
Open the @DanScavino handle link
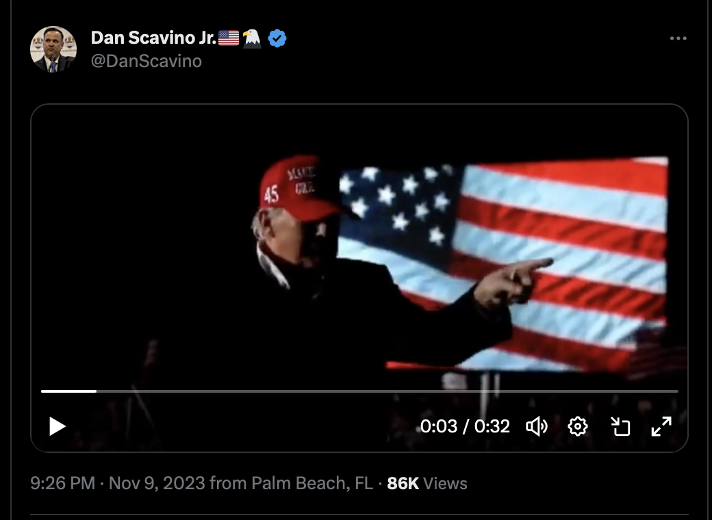(x=147, y=62)
